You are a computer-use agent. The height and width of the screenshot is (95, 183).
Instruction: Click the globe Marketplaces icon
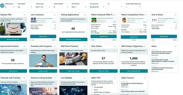2,5
